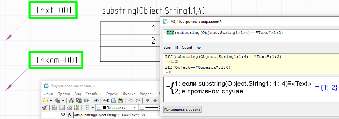Toggle the eye preview icon
Screen dimensions: 339x119
click(x=96, y=101)
